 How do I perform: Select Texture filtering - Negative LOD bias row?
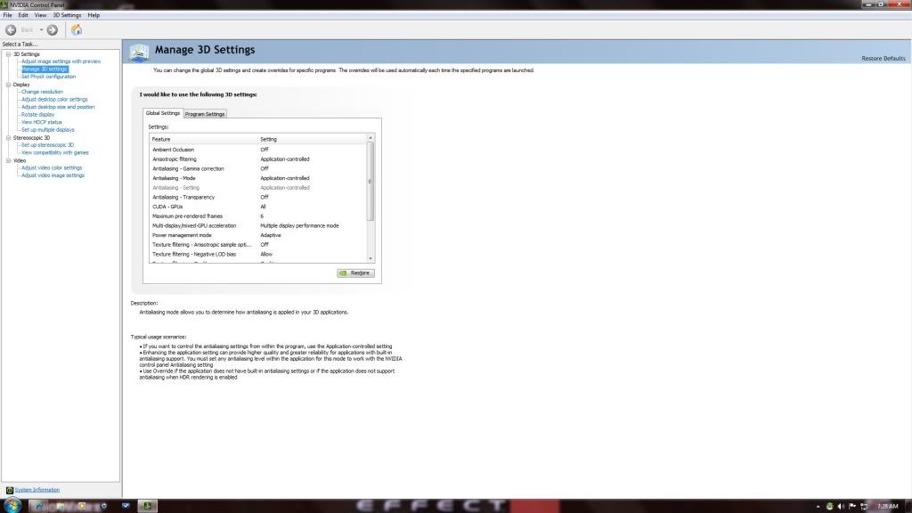(x=257, y=254)
